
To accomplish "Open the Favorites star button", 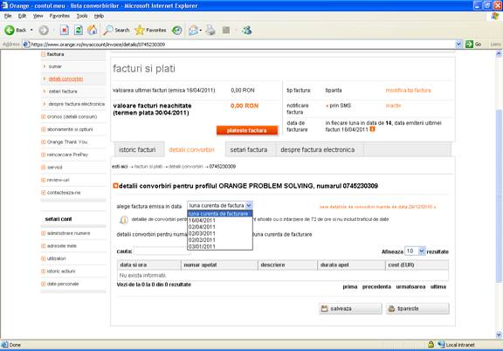I will 150,31.
